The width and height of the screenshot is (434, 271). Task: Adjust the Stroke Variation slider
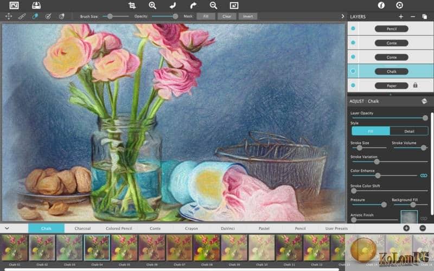(390, 162)
